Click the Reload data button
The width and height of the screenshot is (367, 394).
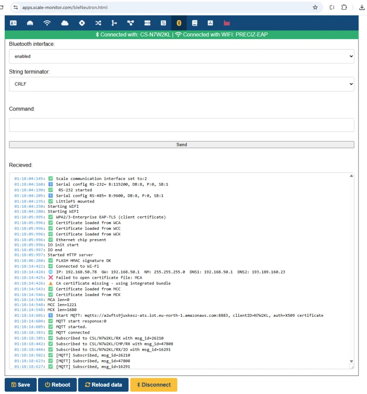click(x=103, y=384)
